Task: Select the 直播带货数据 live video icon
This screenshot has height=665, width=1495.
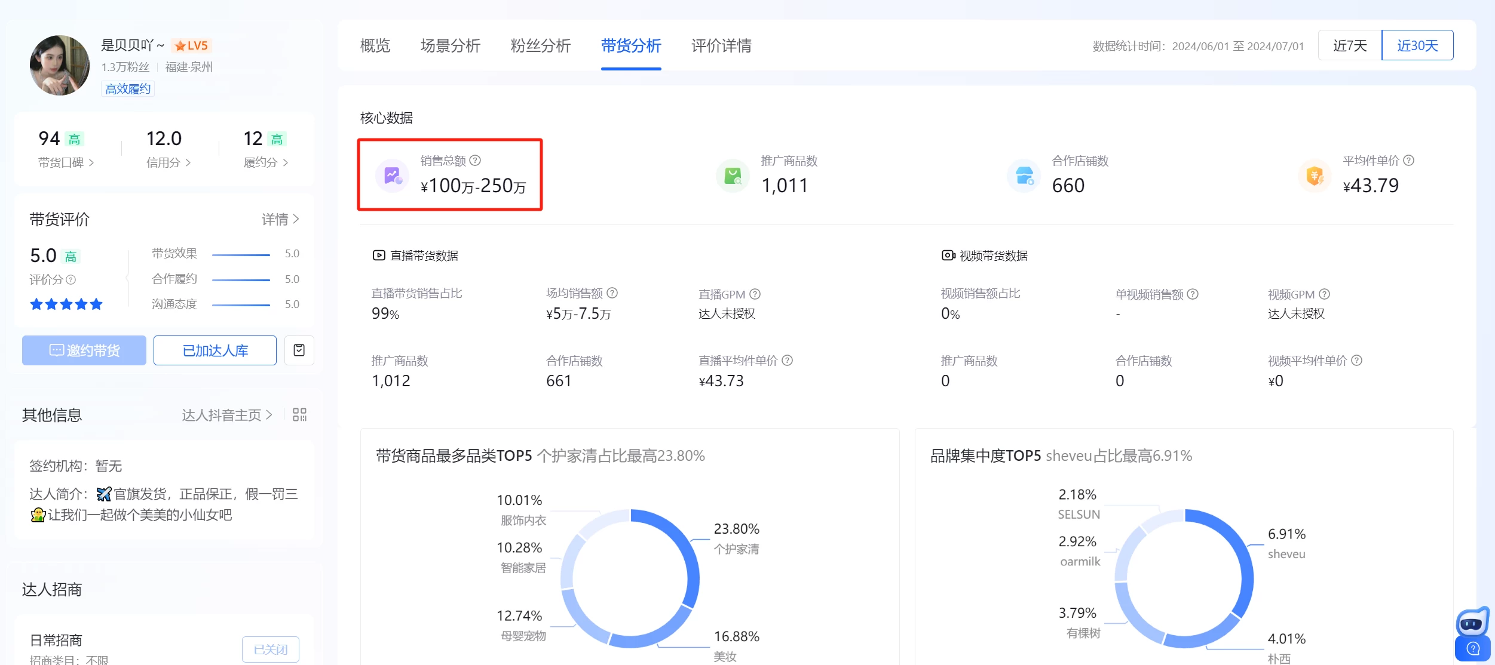Action: tap(378, 255)
